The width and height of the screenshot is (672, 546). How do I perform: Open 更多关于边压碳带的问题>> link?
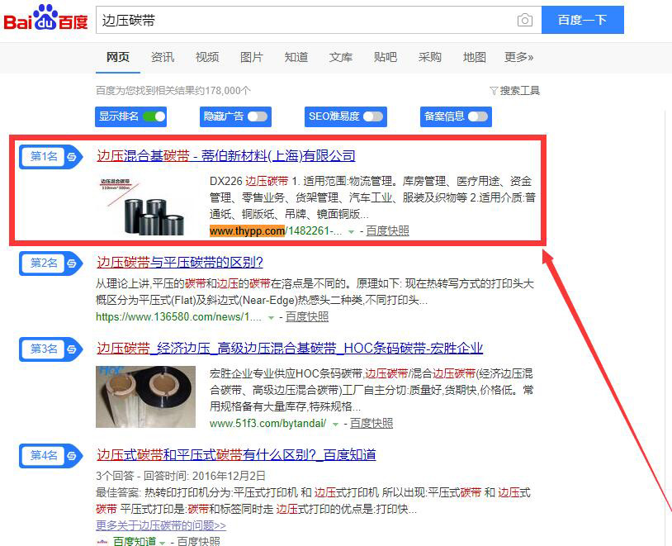click(x=161, y=525)
